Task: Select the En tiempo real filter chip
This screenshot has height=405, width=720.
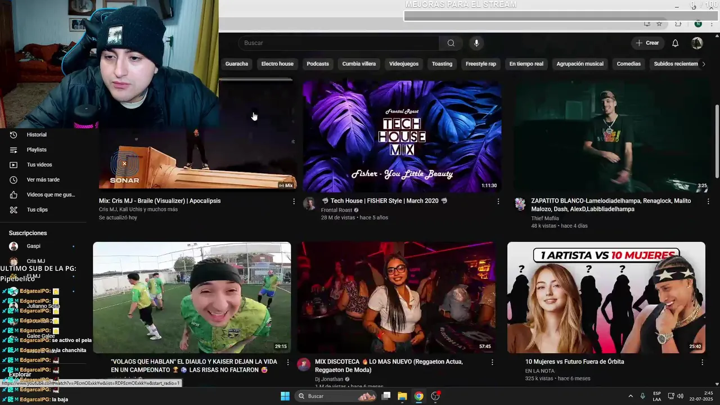Action: (526, 64)
